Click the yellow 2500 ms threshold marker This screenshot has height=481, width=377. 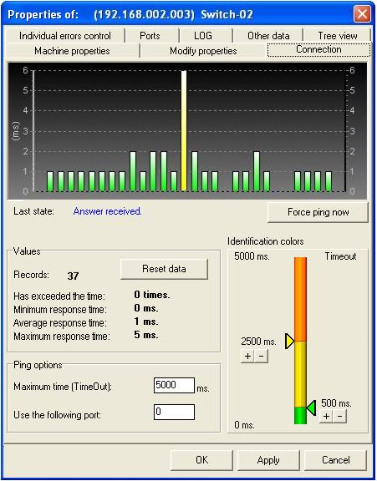click(289, 341)
